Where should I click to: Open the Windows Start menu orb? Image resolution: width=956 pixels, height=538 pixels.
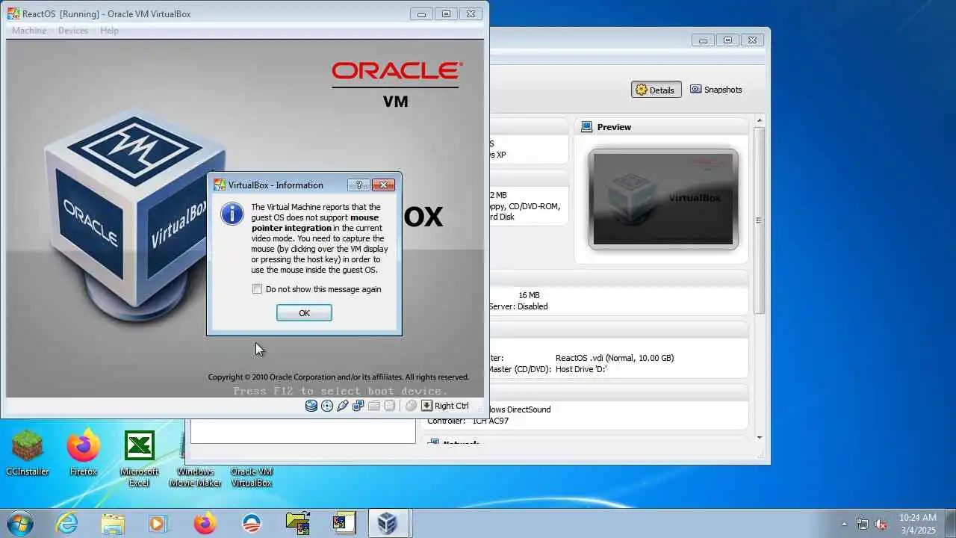click(19, 523)
